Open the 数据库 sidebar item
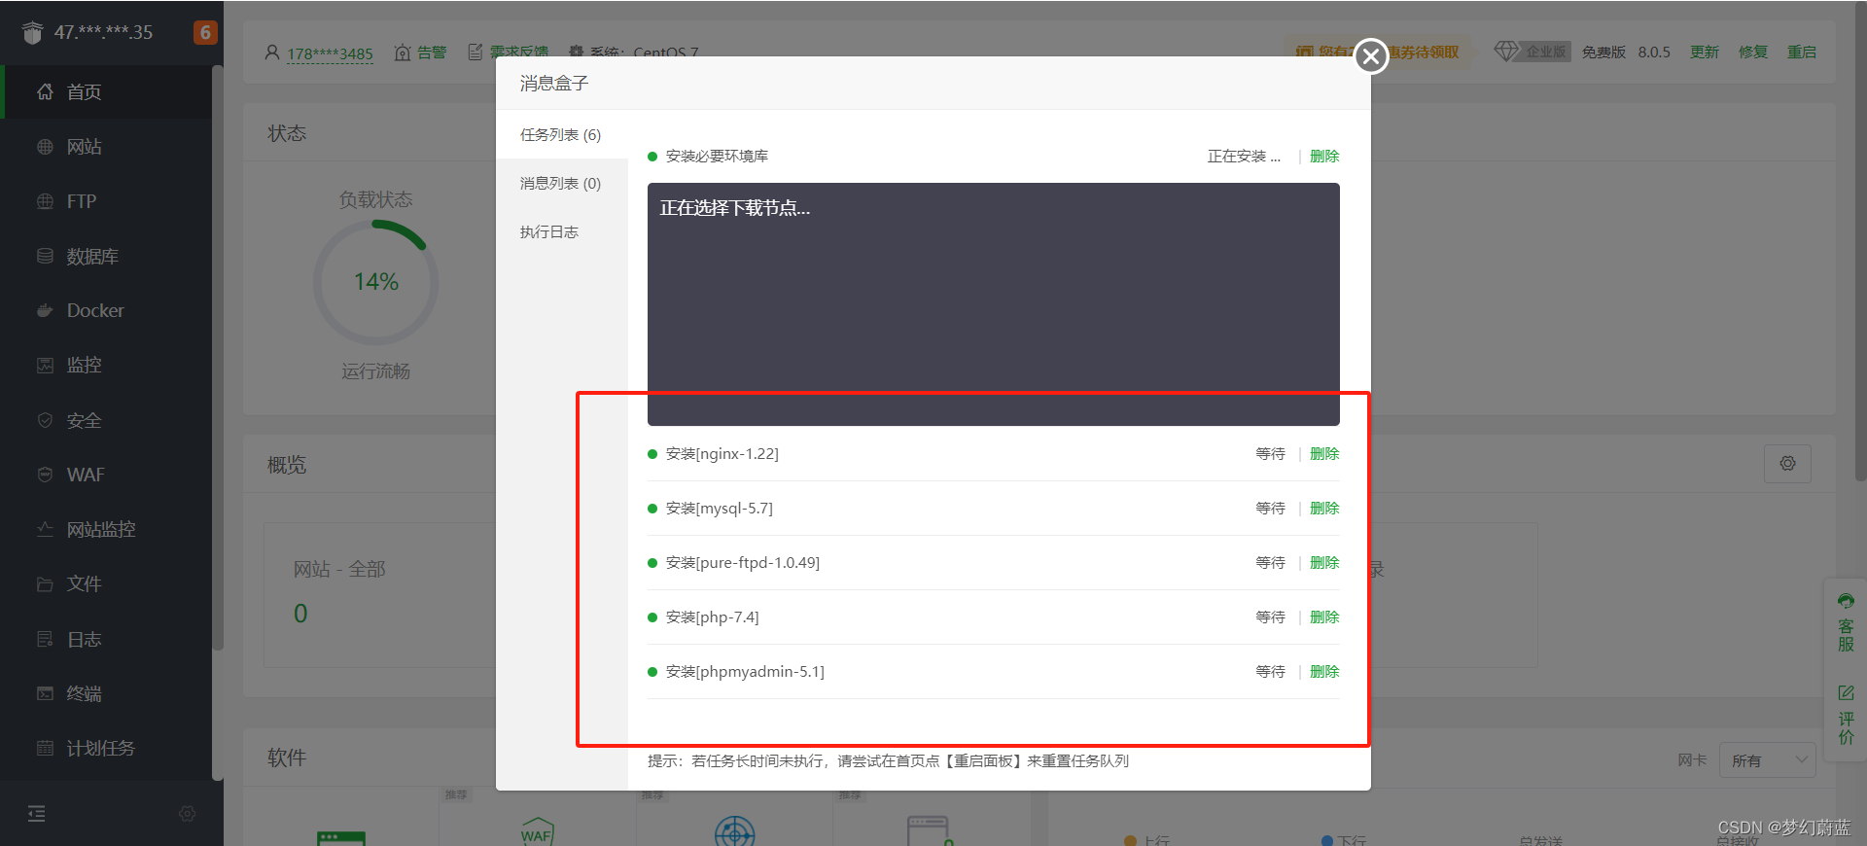The height and width of the screenshot is (846, 1867). [105, 256]
